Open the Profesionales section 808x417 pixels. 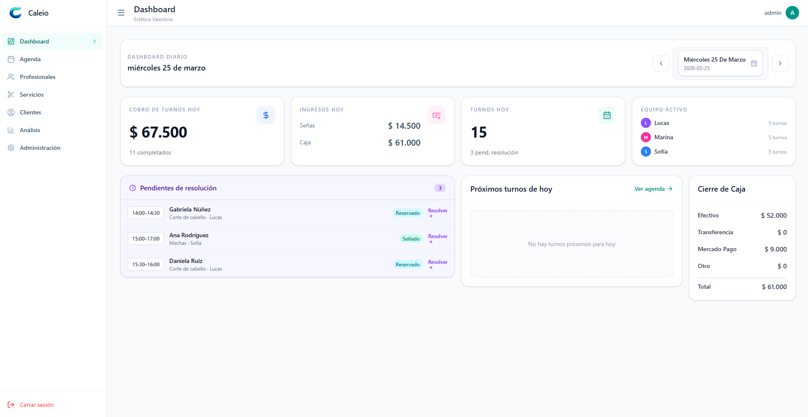tap(38, 76)
